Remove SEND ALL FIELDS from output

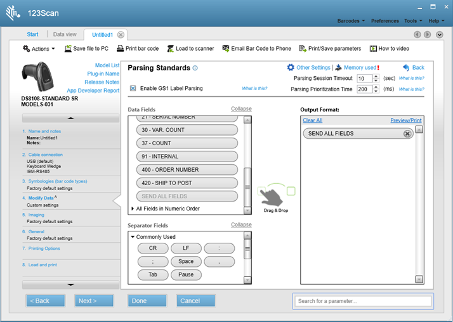[x=407, y=134]
